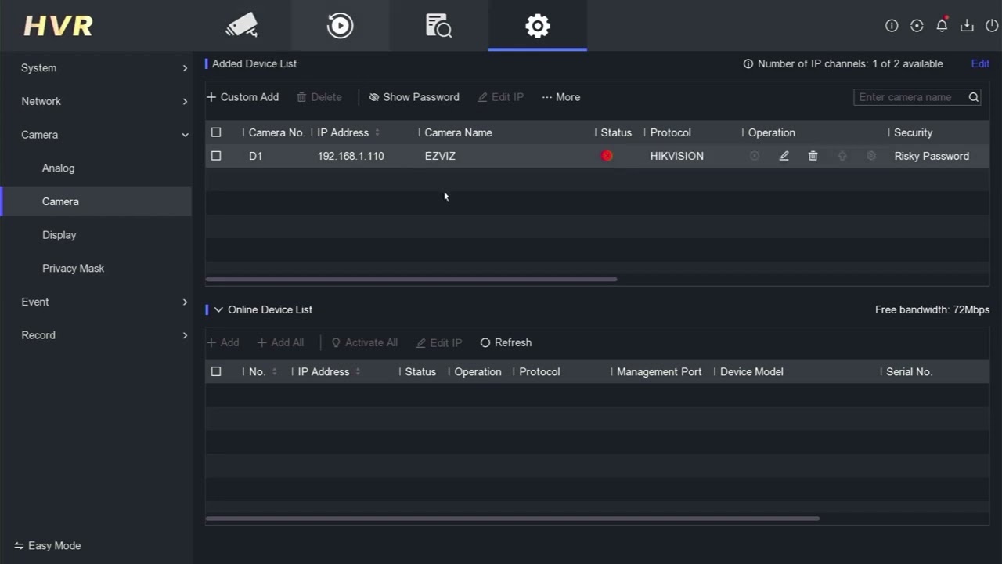This screenshot has height=564, width=1002.
Task: Switch to Easy Mode
Action: [48, 545]
